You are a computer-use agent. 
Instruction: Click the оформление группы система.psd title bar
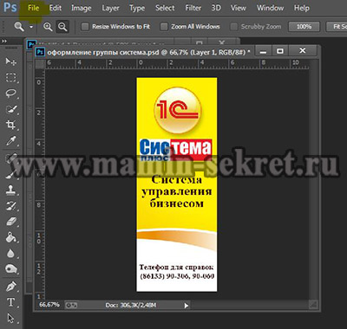tap(148, 52)
